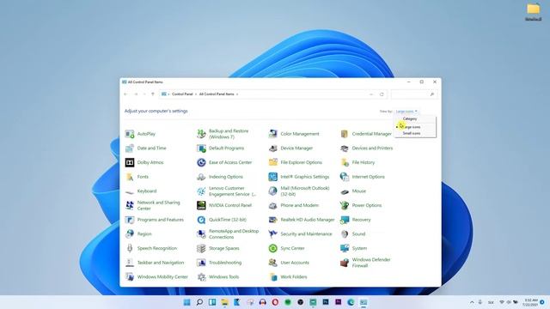This screenshot has height=309, width=550.
Task: Click All Control Panel Items in the address breadcrumb
Action: tap(217, 94)
